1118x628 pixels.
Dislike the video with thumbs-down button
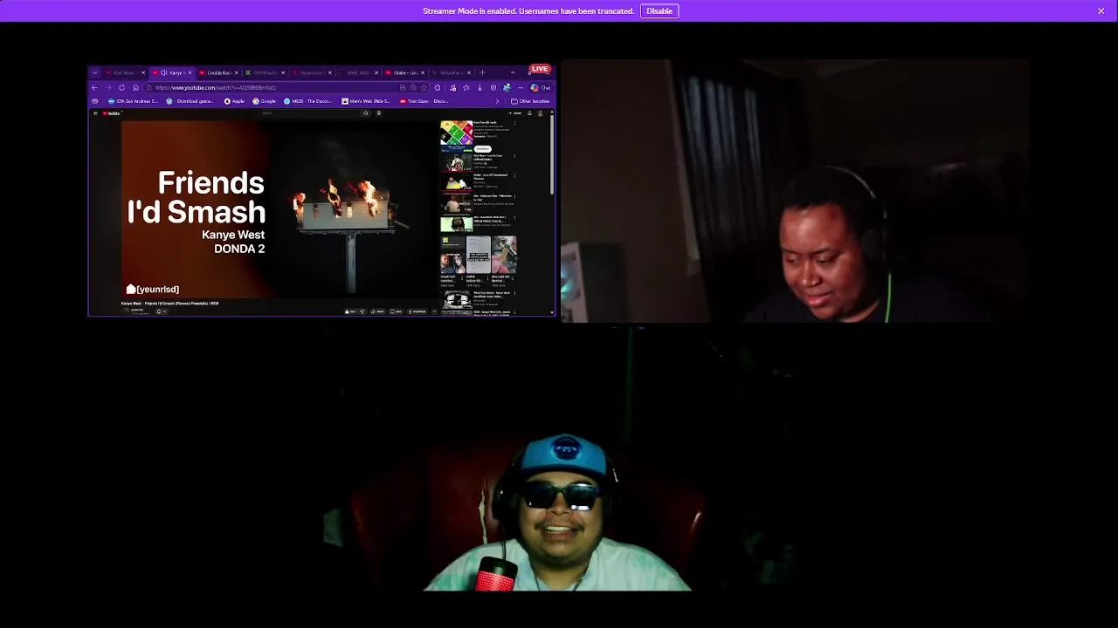[x=362, y=311]
